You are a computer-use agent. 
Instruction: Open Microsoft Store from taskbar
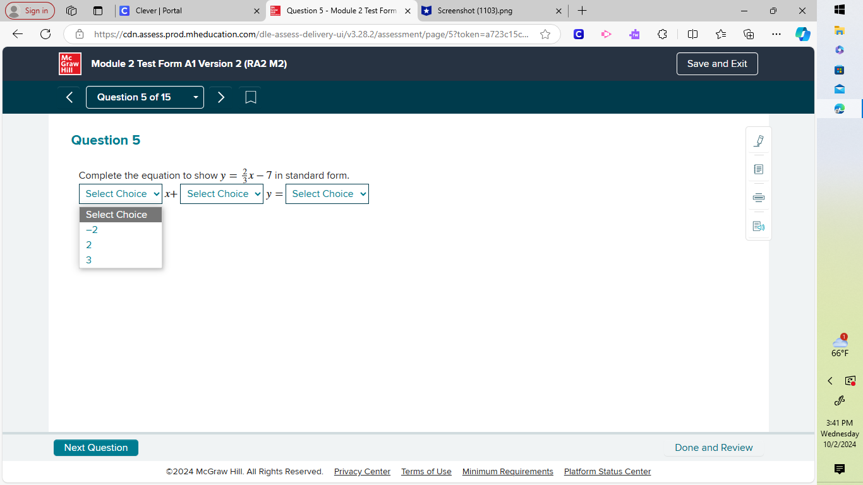coord(840,69)
